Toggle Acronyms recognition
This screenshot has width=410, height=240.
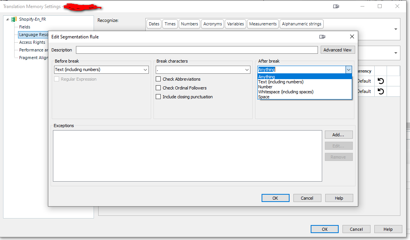coord(212,24)
